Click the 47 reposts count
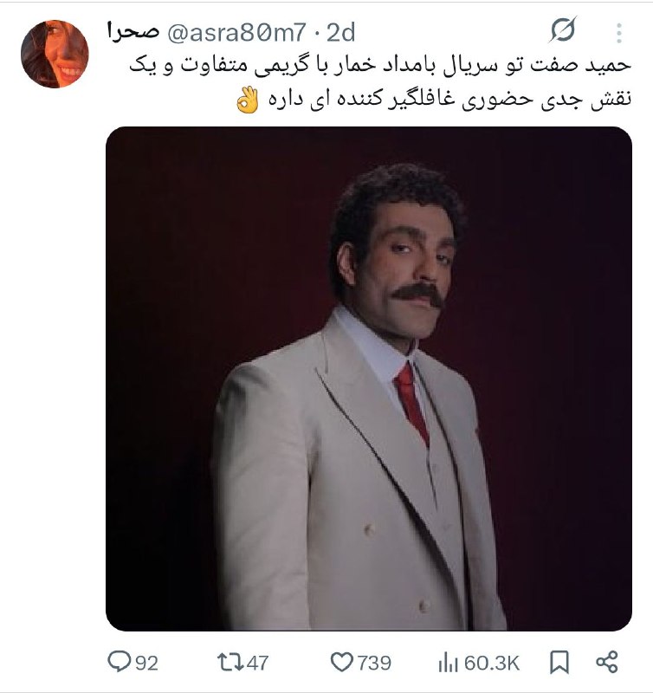653x693 pixels. 257,664
